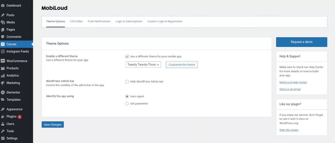Click the Analytics bar chart icon
This screenshot has height=143, width=335.
click(3, 76)
